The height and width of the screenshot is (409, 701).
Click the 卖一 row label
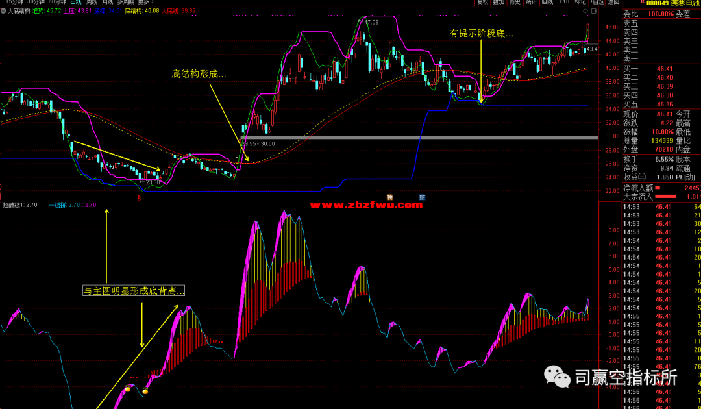(x=631, y=59)
